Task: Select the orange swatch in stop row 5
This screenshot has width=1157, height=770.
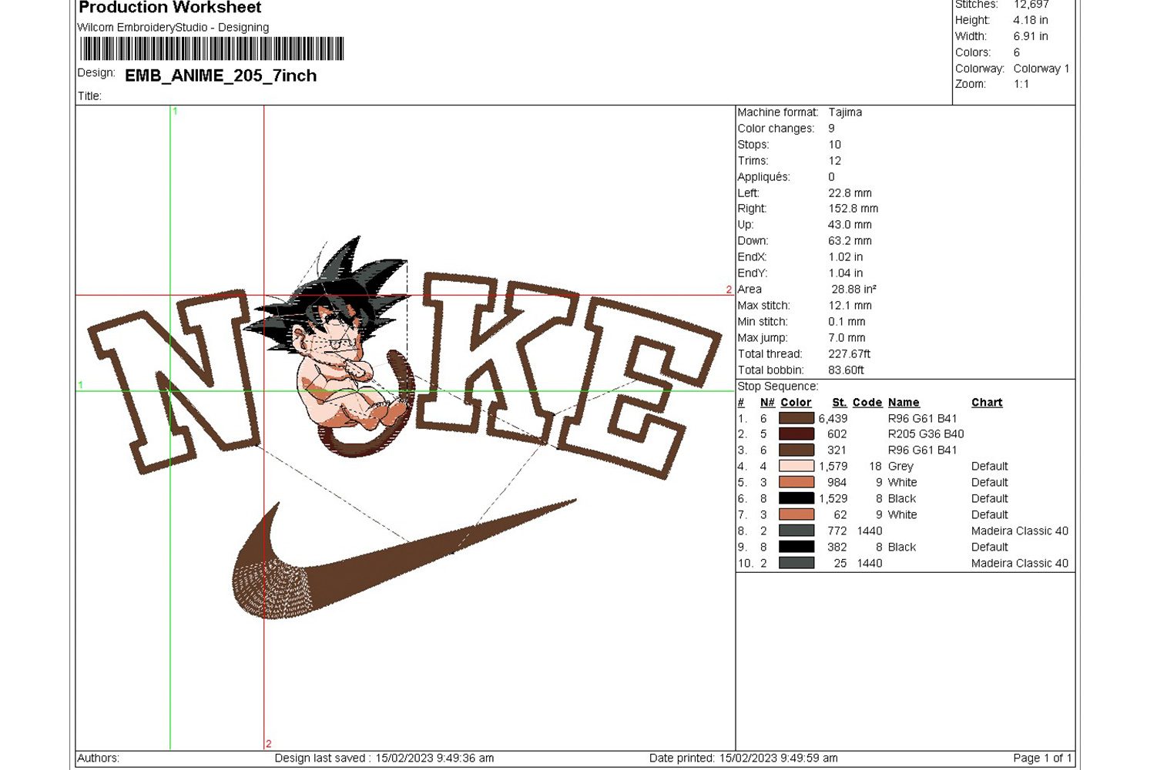Action: pyautogui.click(x=796, y=482)
